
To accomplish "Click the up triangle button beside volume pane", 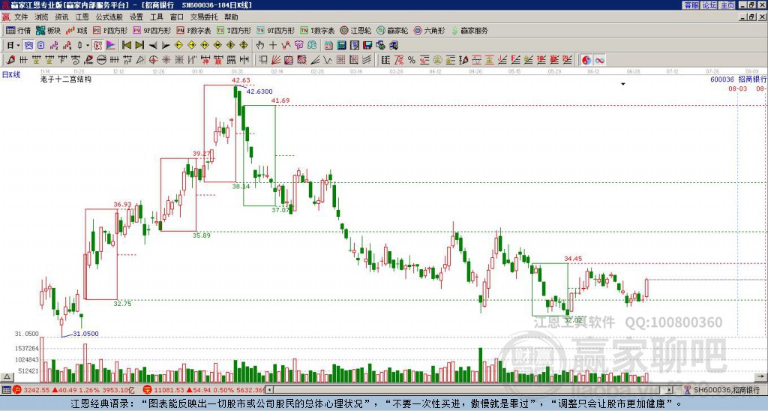I will tap(7, 377).
